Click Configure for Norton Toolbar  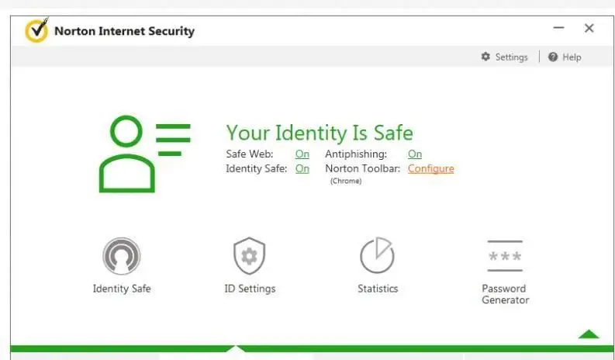tap(430, 169)
